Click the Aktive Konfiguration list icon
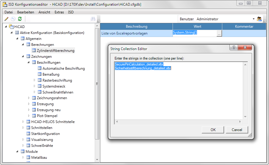The height and width of the screenshot is (165, 269). pyautogui.click(x=17, y=32)
